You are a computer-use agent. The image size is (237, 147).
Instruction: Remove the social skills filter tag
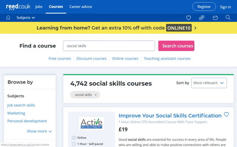coord(96,95)
